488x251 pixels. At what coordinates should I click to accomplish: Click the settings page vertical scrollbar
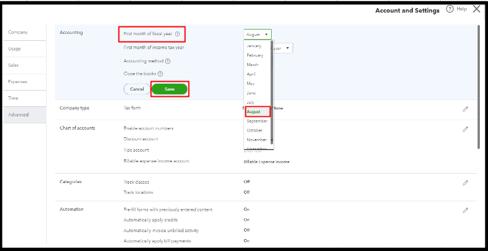point(479,87)
